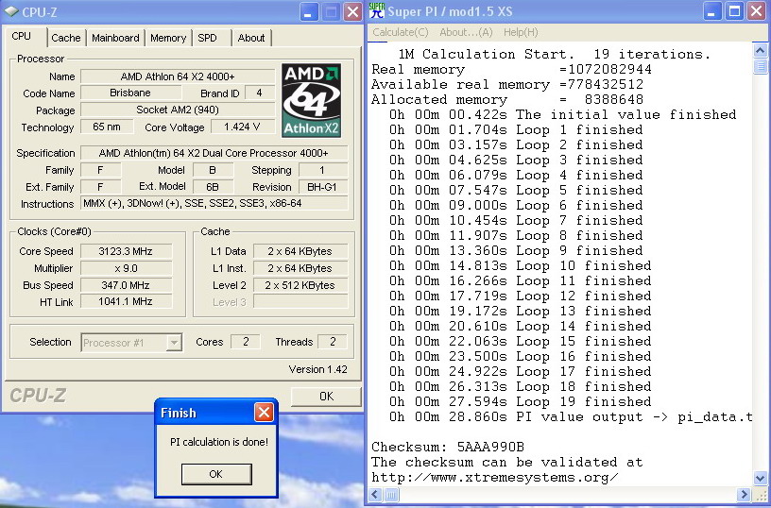771x508 pixels.
Task: Expand the Processor #1 selection dropdown
Action: point(174,343)
